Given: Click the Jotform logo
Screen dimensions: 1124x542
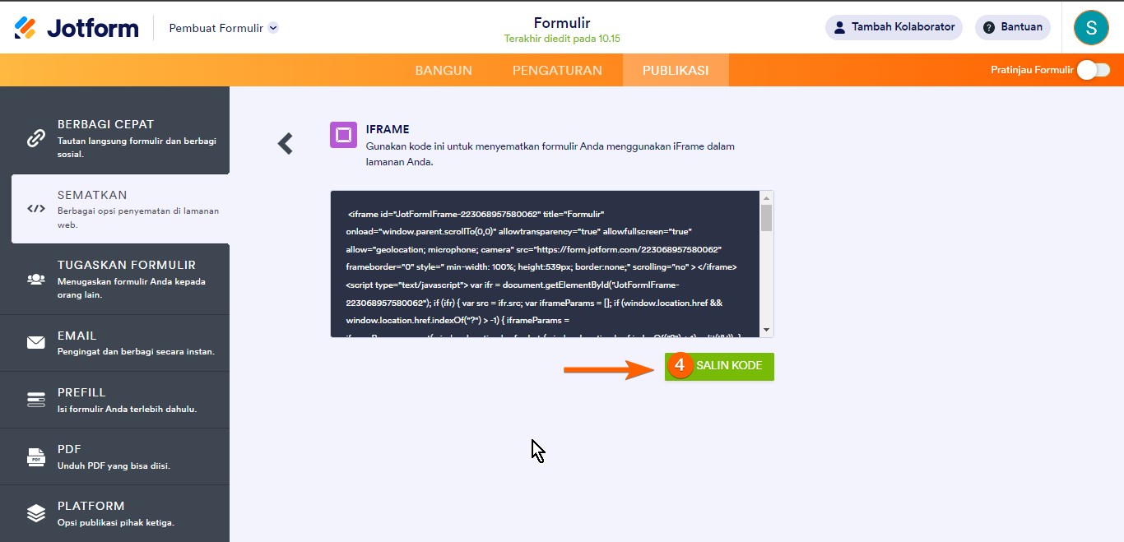Looking at the screenshot, I should [x=76, y=27].
